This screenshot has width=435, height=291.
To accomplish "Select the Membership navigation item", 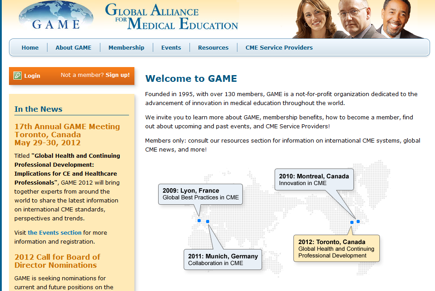I will (126, 48).
